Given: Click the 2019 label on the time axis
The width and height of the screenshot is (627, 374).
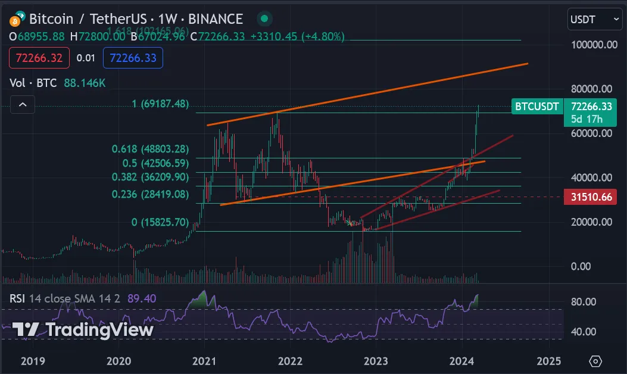Looking at the screenshot, I should (33, 361).
